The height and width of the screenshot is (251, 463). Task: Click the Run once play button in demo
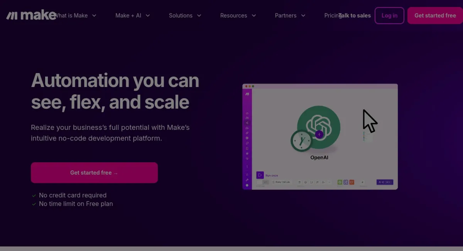pyautogui.click(x=260, y=175)
